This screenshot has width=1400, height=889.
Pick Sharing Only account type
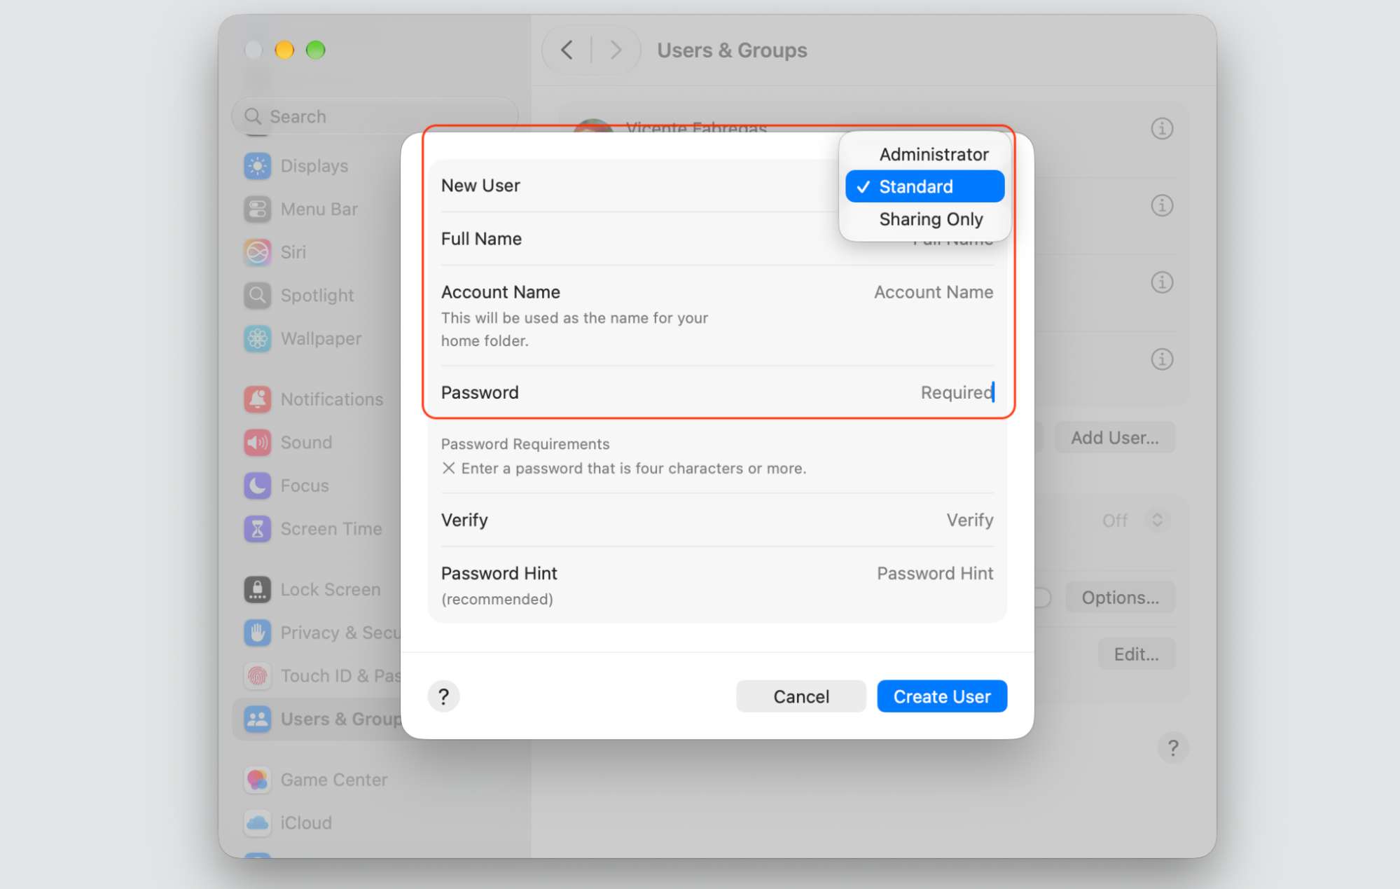(924, 219)
